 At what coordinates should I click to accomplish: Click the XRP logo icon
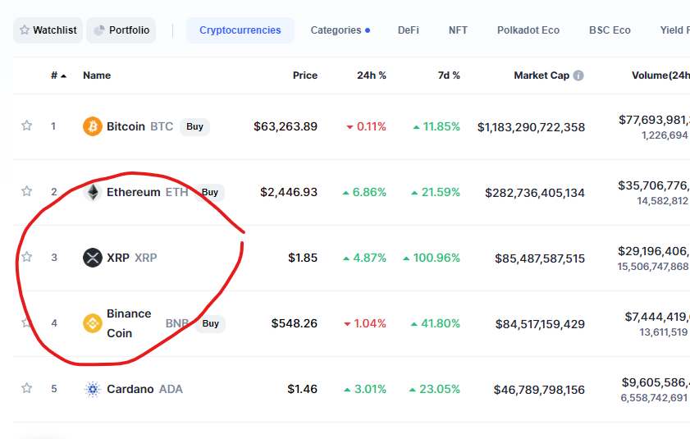click(x=93, y=258)
